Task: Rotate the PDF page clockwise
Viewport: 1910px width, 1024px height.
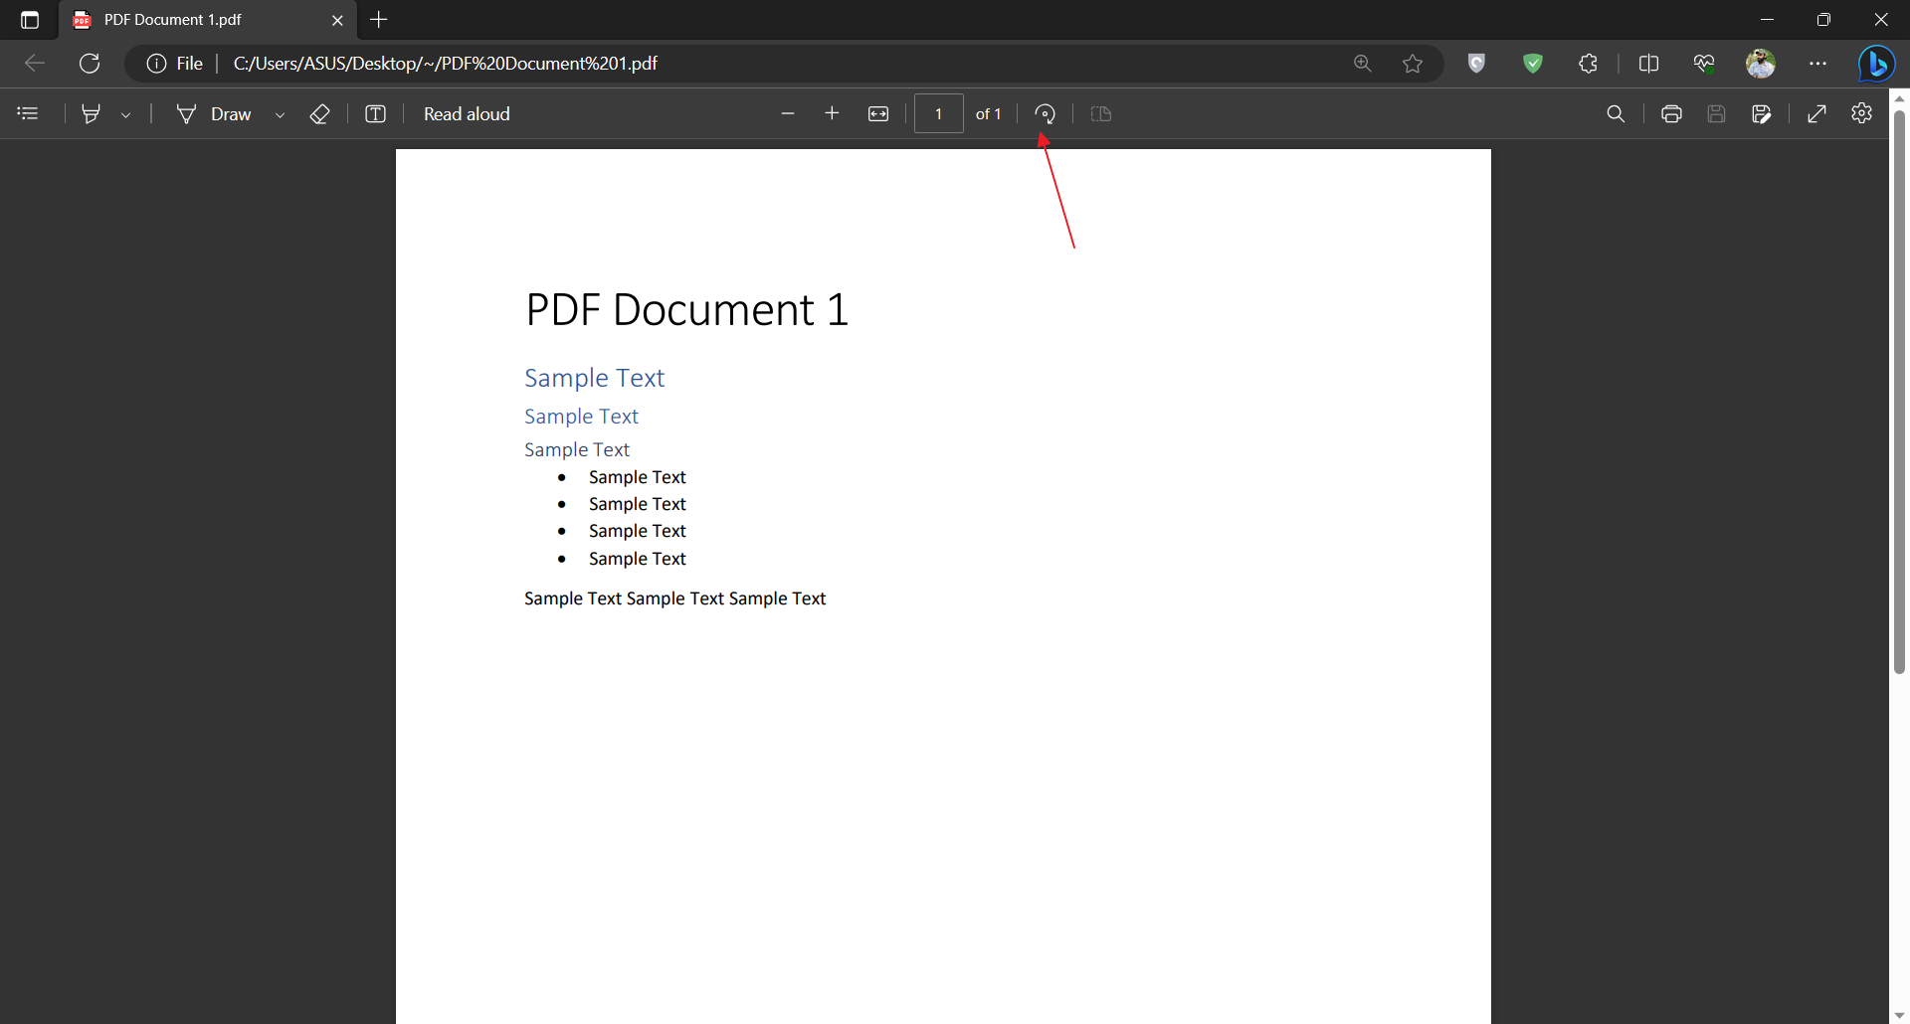Action: pyautogui.click(x=1045, y=114)
